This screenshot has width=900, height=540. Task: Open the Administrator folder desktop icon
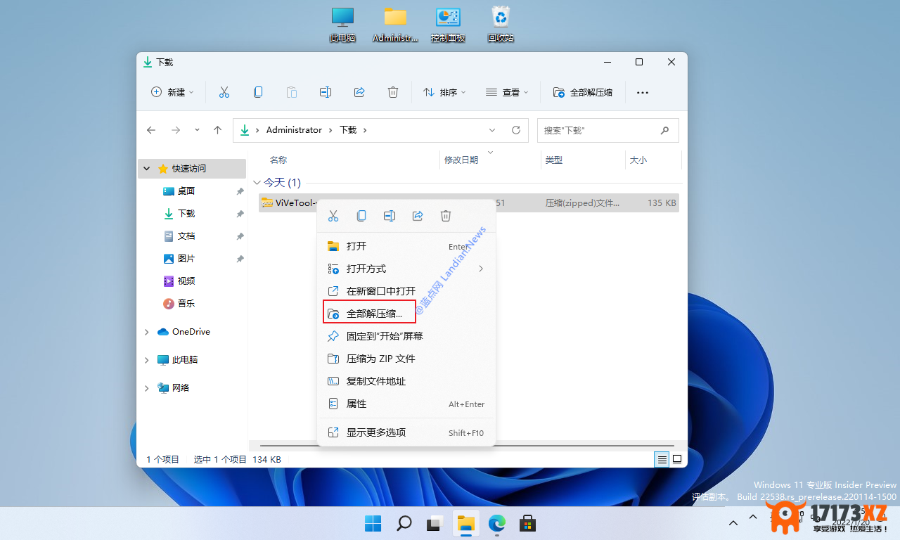click(395, 25)
